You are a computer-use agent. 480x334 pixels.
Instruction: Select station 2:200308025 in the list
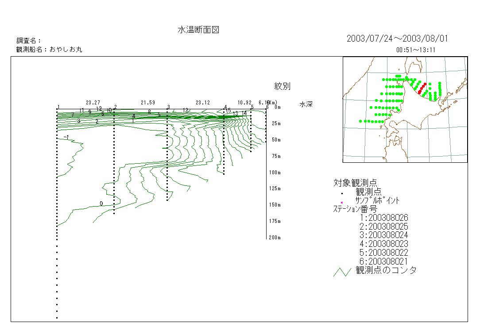pos(383,227)
